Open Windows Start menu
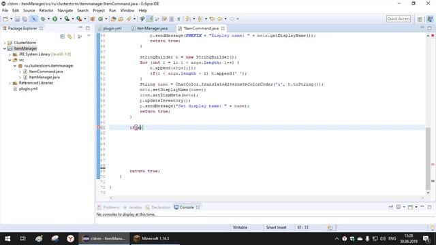 point(7,239)
